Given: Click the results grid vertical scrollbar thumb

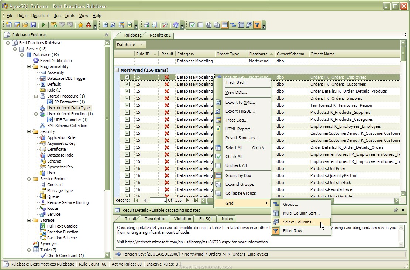Looking at the screenshot, I should [403, 54].
